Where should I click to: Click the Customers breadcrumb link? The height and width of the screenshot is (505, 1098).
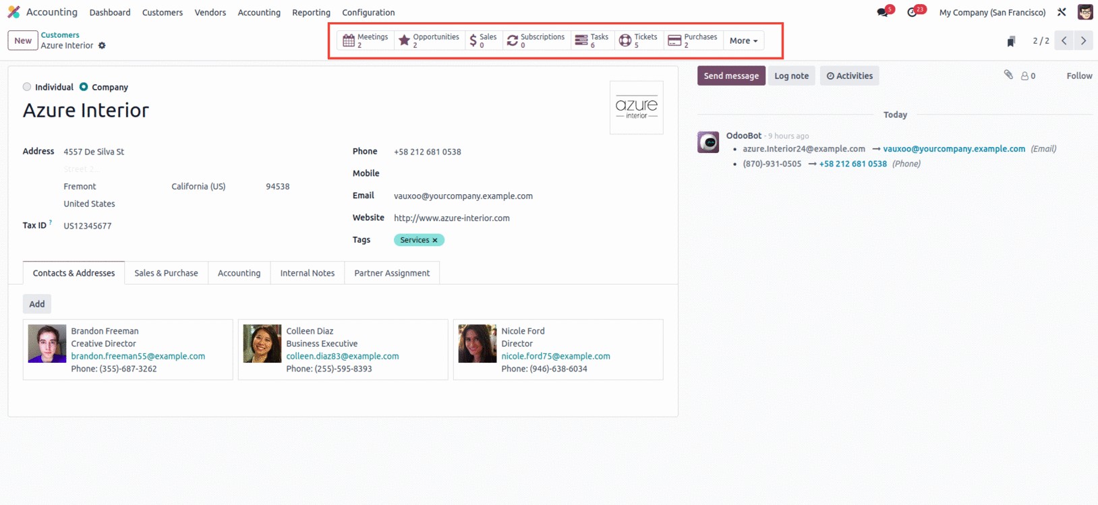60,35
